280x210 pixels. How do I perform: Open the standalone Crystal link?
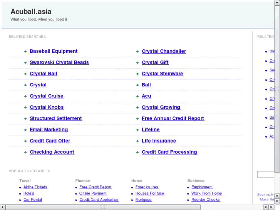pyautogui.click(x=38, y=85)
